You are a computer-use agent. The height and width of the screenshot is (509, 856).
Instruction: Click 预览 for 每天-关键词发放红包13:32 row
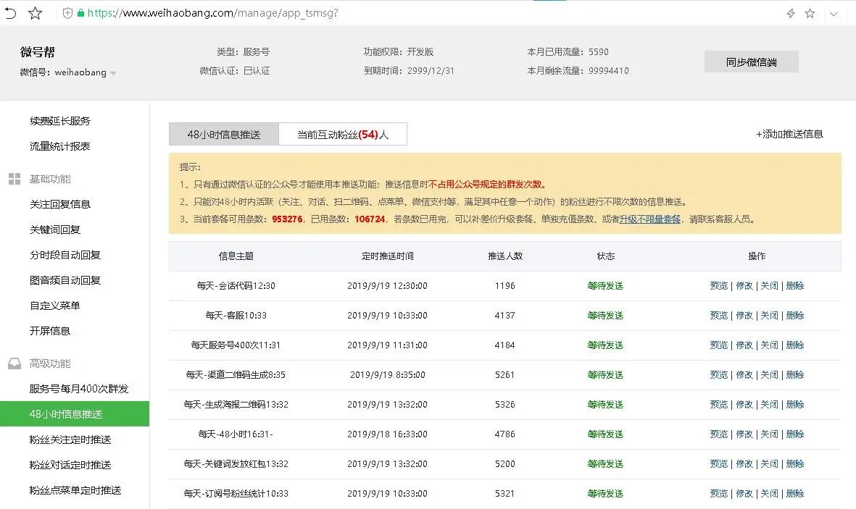[x=718, y=463]
